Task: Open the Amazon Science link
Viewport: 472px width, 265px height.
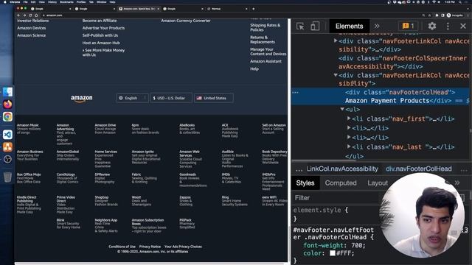Action: 32,35
